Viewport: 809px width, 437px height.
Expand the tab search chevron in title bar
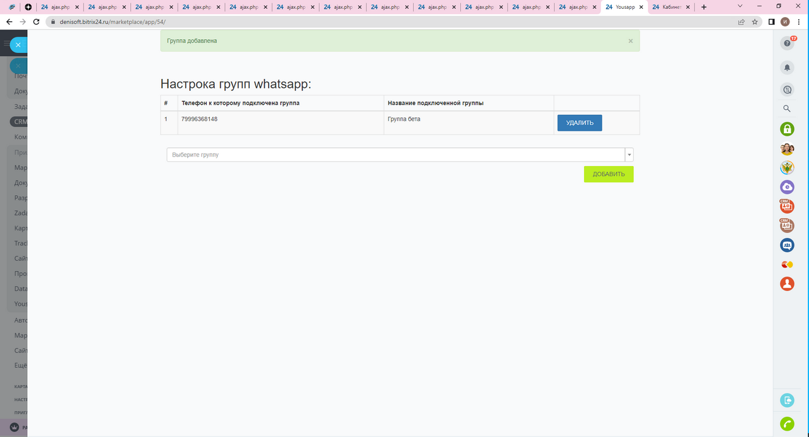740,7
